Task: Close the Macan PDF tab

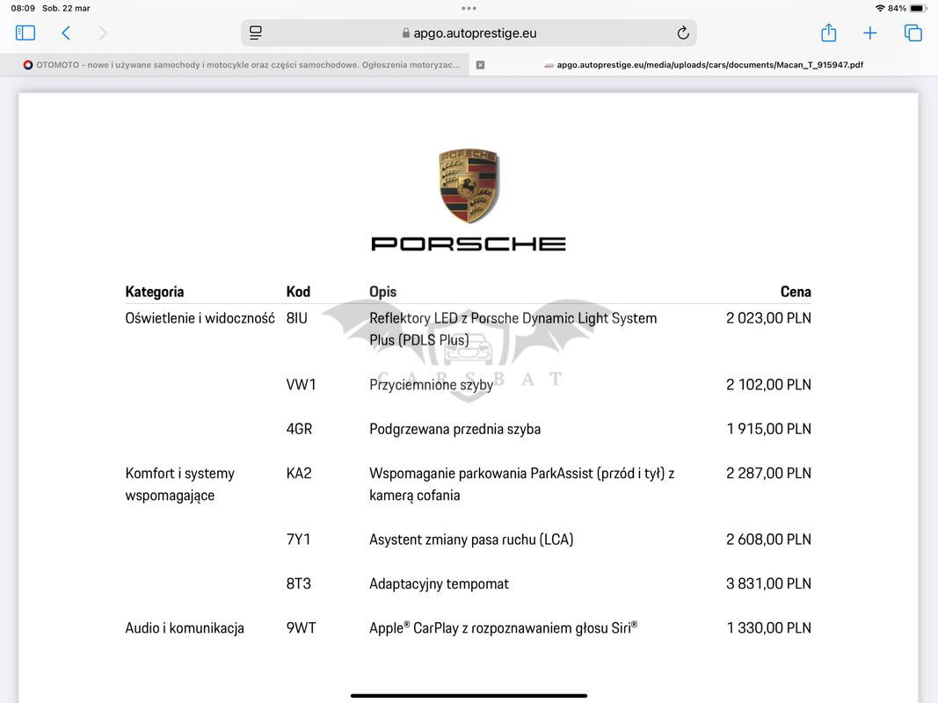Action: (x=480, y=65)
